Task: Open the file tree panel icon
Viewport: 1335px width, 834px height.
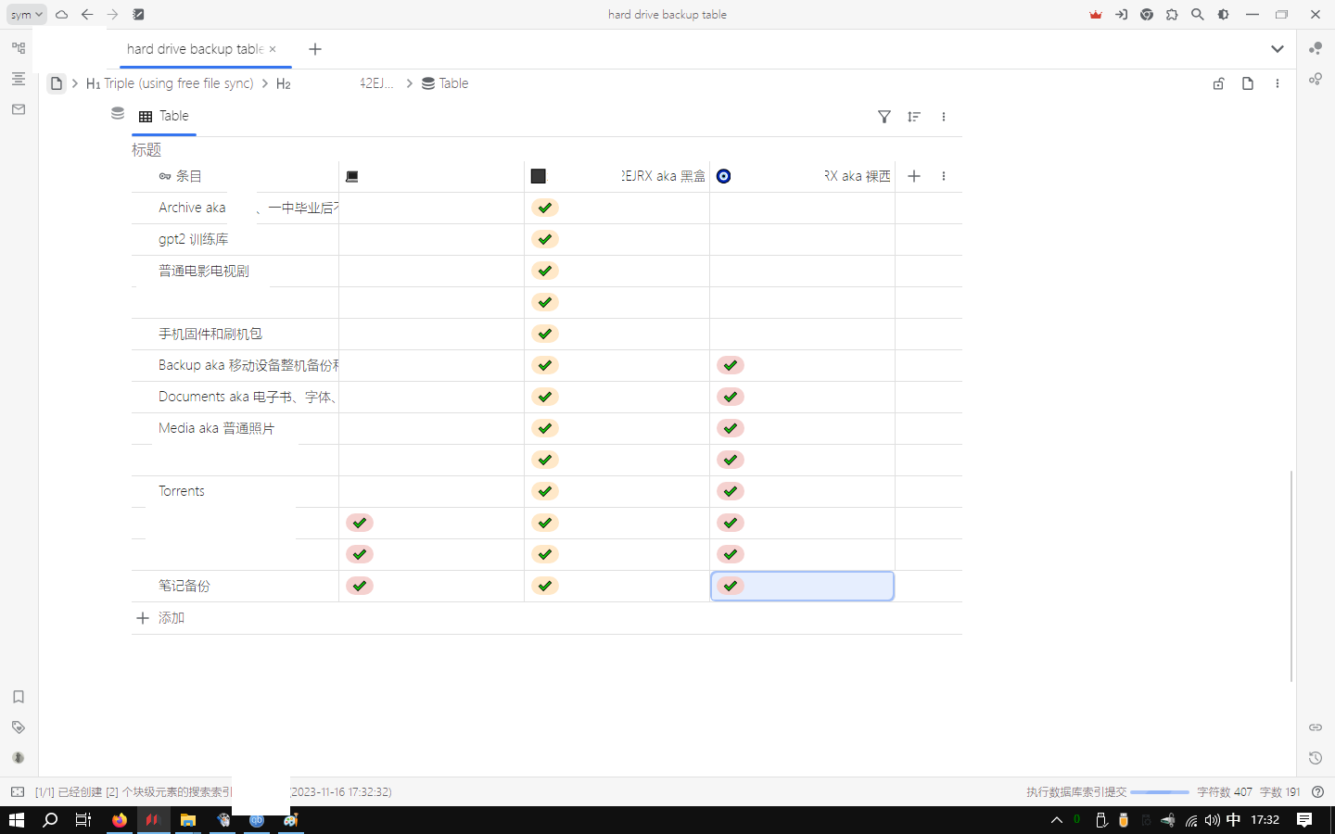Action: [19, 48]
